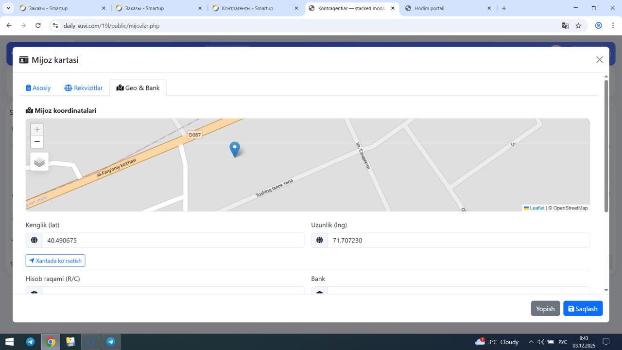This screenshot has height=350, width=622.
Task: Switch to the Asosiy tab
Action: click(38, 88)
